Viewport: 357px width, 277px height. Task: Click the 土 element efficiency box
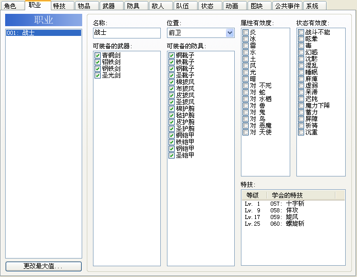[246, 59]
